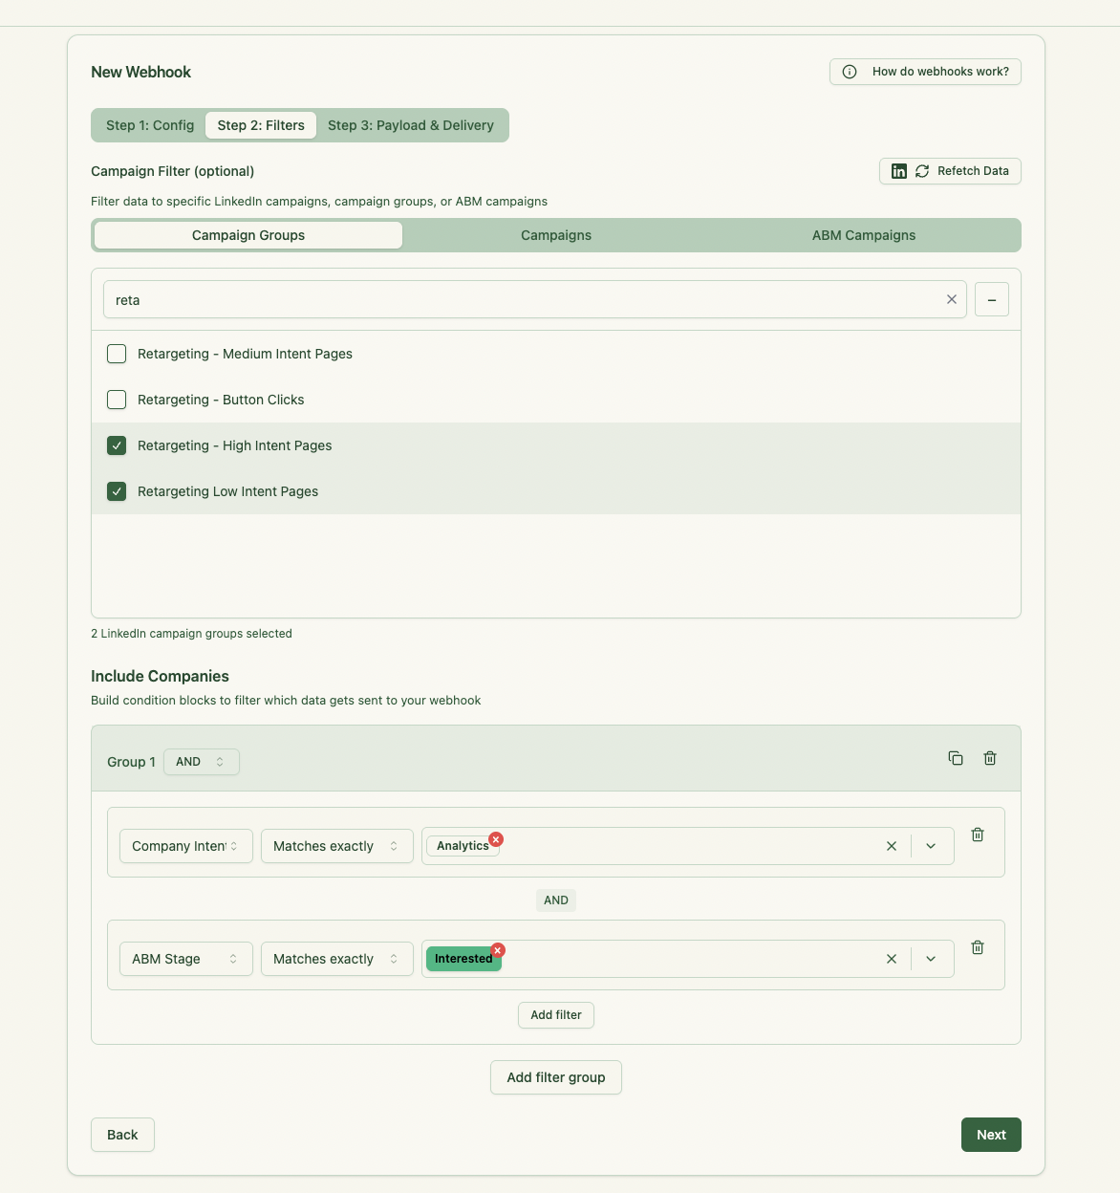Switch to the Campaigns tab
Screen dimensions: 1120x1193
pos(555,235)
